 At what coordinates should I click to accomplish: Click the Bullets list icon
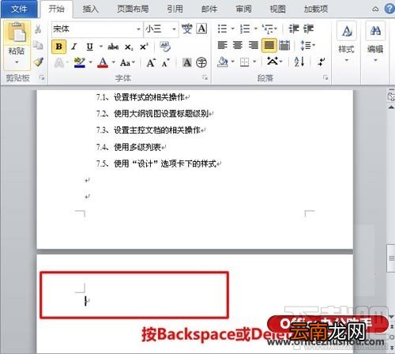[223, 28]
